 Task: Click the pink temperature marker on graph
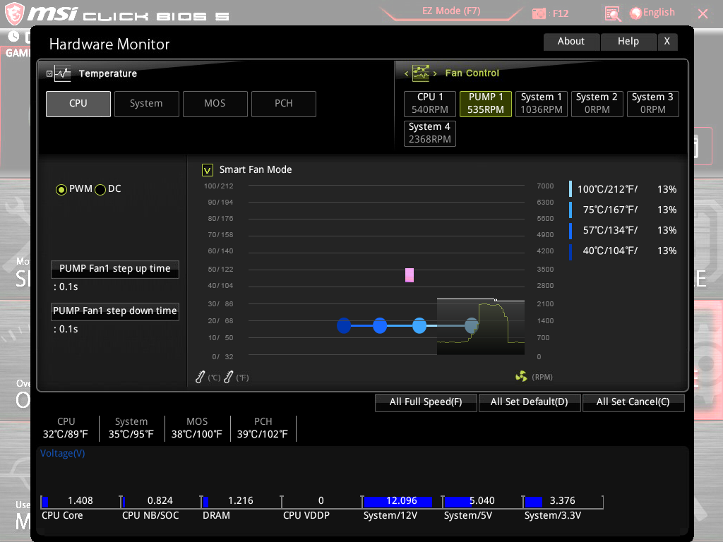(x=410, y=275)
